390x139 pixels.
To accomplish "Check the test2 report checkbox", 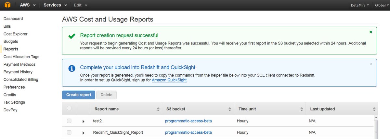I will 69,121.
